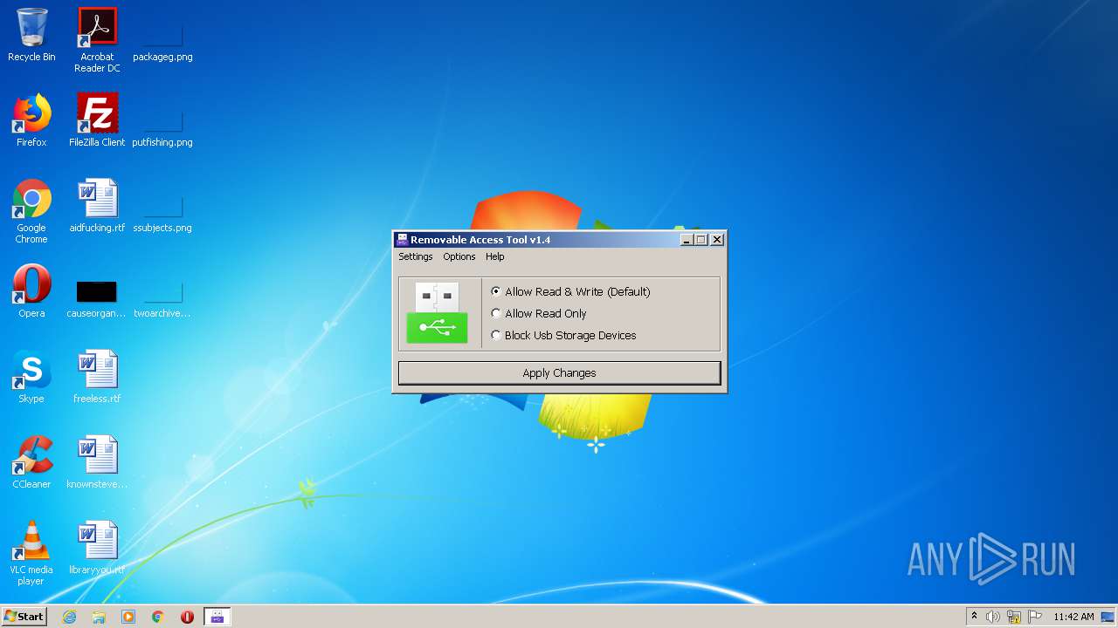This screenshot has width=1118, height=628.
Task: Open Windows Explorer from the taskbar
Action: (99, 617)
